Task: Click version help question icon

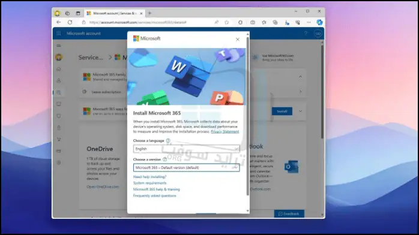Action: [165, 159]
